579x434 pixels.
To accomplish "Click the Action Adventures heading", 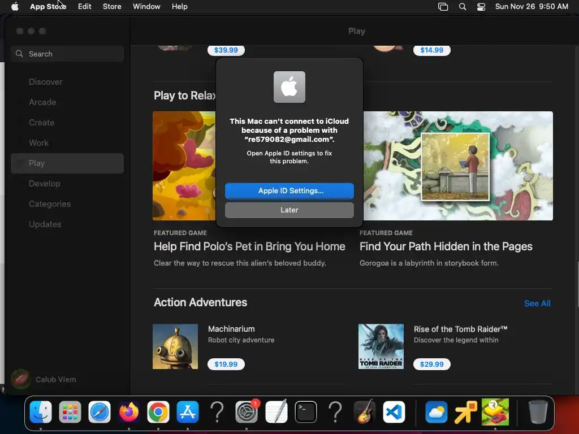I will click(201, 302).
